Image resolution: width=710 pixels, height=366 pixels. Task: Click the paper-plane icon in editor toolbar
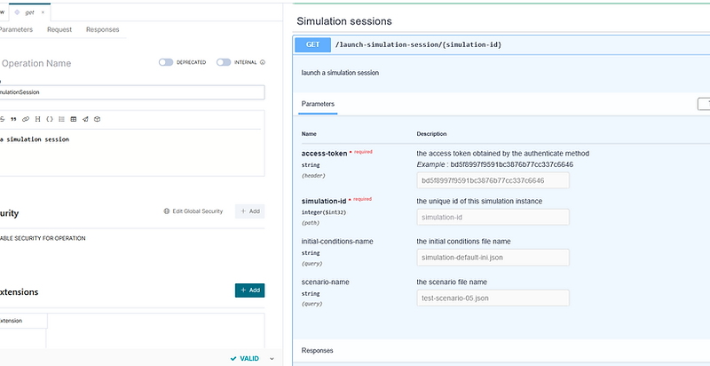(85, 119)
